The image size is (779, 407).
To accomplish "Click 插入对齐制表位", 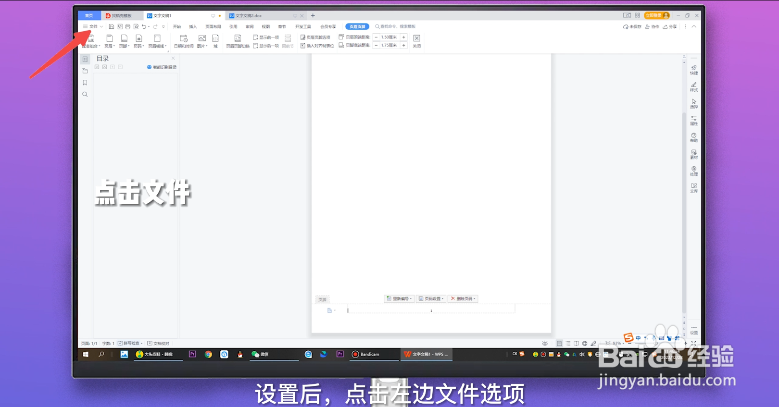I will click(317, 46).
